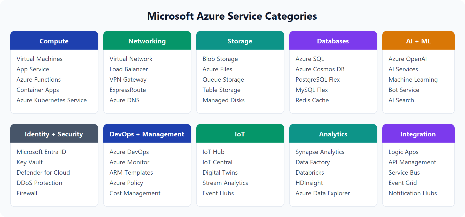This screenshot has height=217, width=465.
Task: Click Event Grid
Action: pos(403,183)
